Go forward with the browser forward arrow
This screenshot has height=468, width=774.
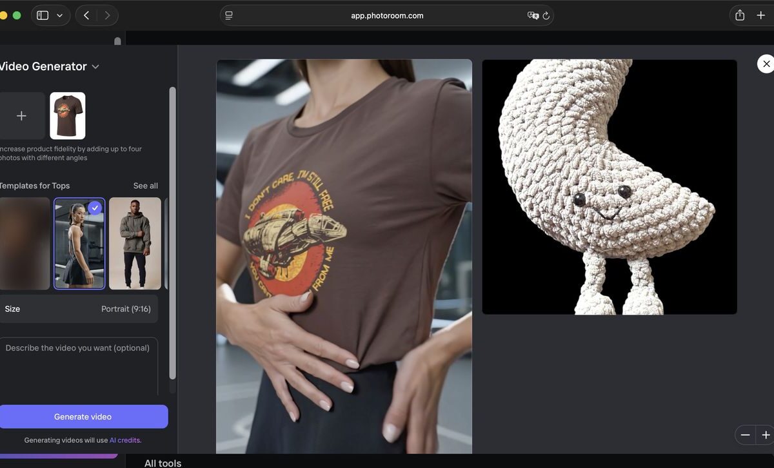[x=107, y=15]
